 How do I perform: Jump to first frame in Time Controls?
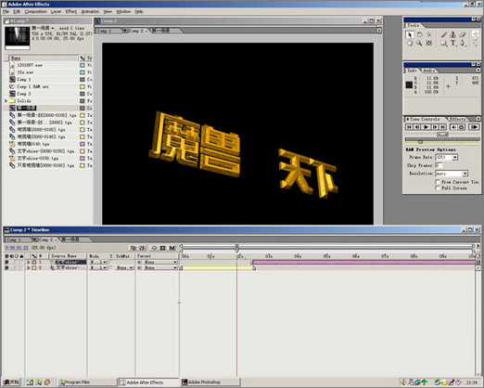pos(409,127)
